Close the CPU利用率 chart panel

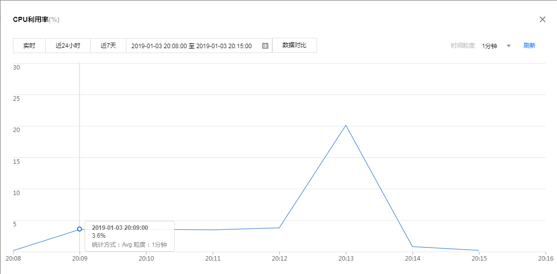point(543,19)
